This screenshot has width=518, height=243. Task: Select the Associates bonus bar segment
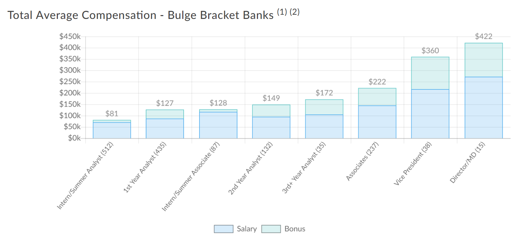tap(377, 97)
